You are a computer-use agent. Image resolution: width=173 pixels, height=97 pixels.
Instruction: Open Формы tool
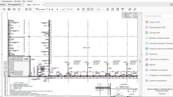point(152,65)
